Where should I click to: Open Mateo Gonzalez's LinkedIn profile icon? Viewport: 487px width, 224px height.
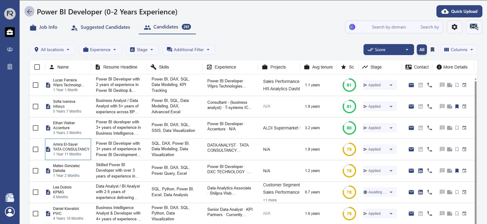(x=420, y=171)
